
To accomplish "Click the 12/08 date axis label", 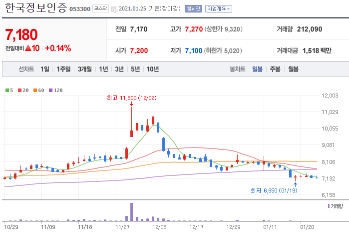I will coord(159,227).
